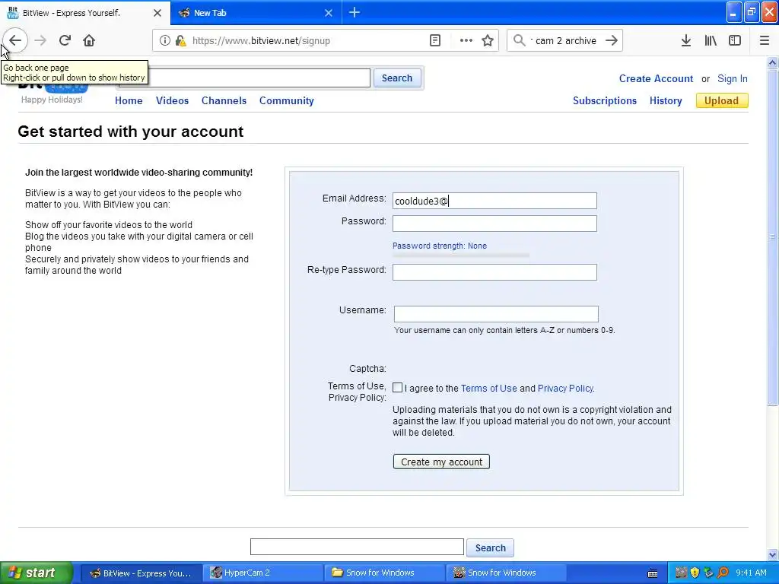
Task: Show site information icon in address bar
Action: pos(164,41)
